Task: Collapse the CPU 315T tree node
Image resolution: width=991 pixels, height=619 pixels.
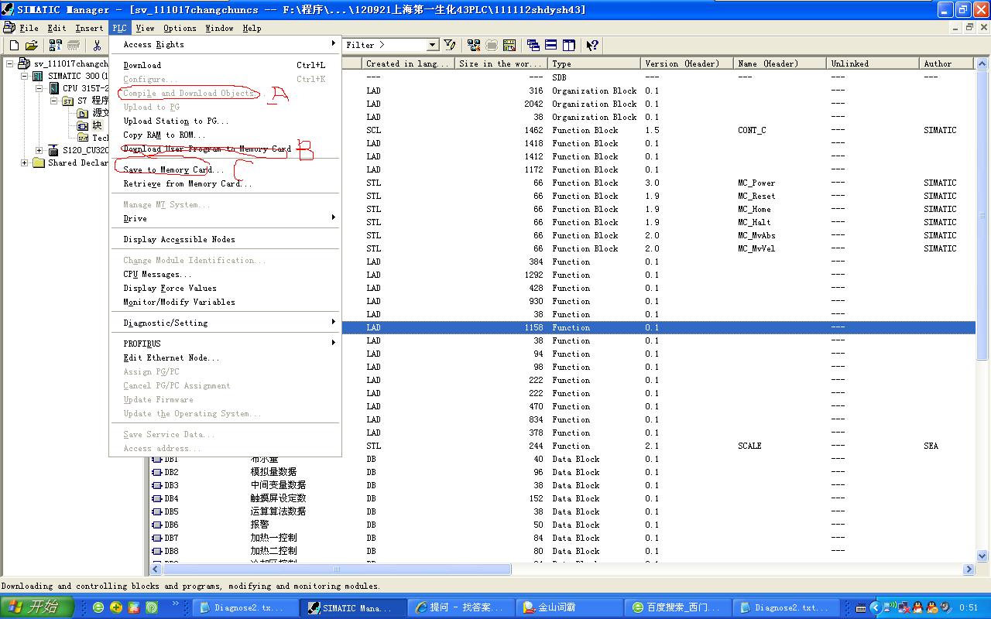Action: coord(39,89)
